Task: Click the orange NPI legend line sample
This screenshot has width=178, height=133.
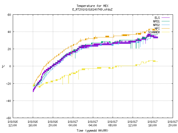Action: [x=166, y=29]
